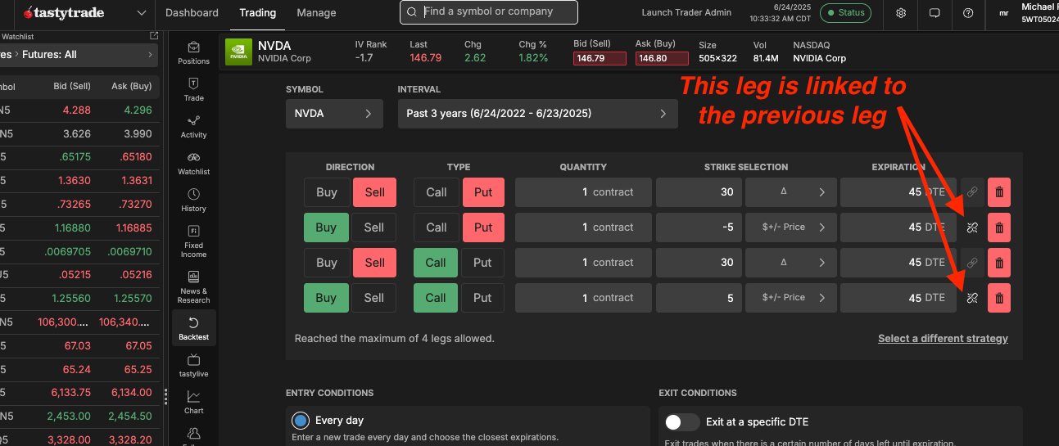The width and height of the screenshot is (1059, 446).
Task: Click the Status indicator button
Action: point(845,13)
